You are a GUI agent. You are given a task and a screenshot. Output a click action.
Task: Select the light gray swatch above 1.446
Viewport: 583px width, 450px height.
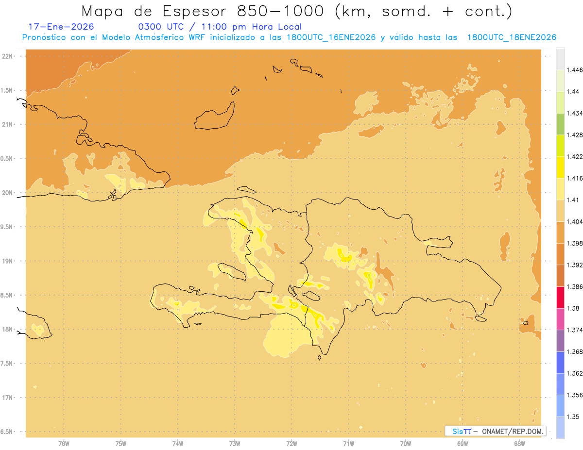click(560, 59)
